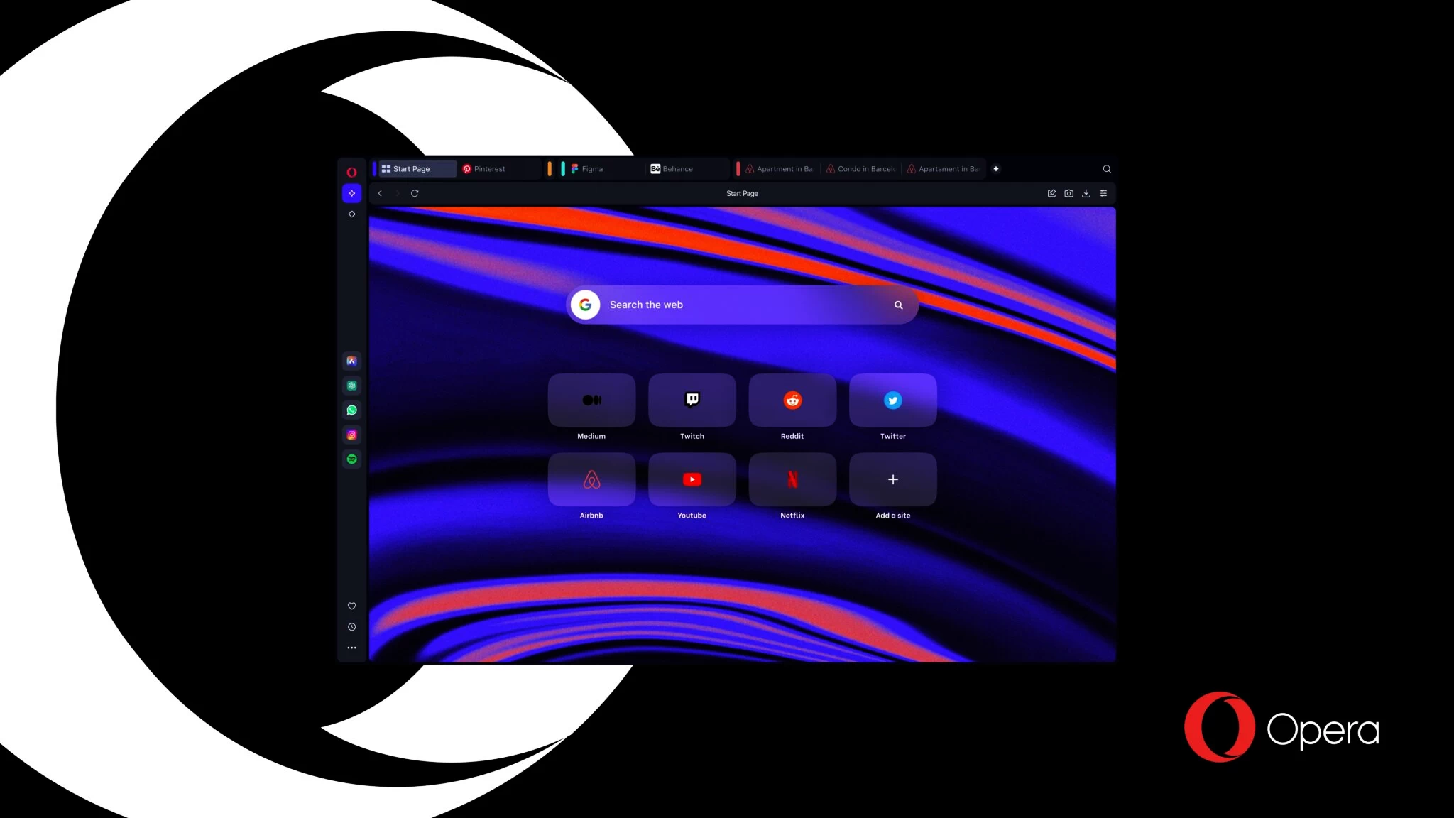Viewport: 1454px width, 818px height.
Task: Switch to the Apartament in Ba tab
Action: (944, 169)
